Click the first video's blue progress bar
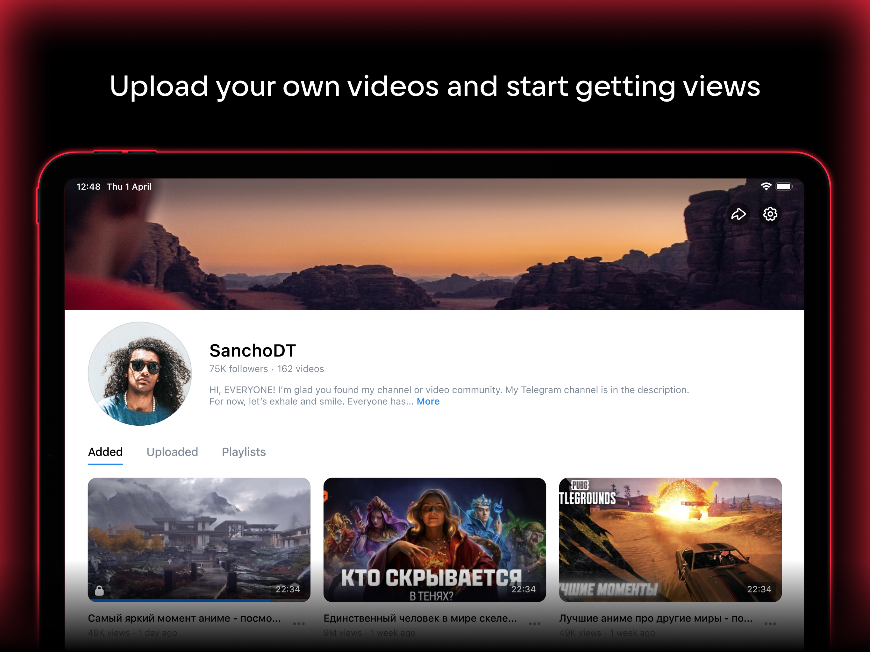 tap(179, 600)
